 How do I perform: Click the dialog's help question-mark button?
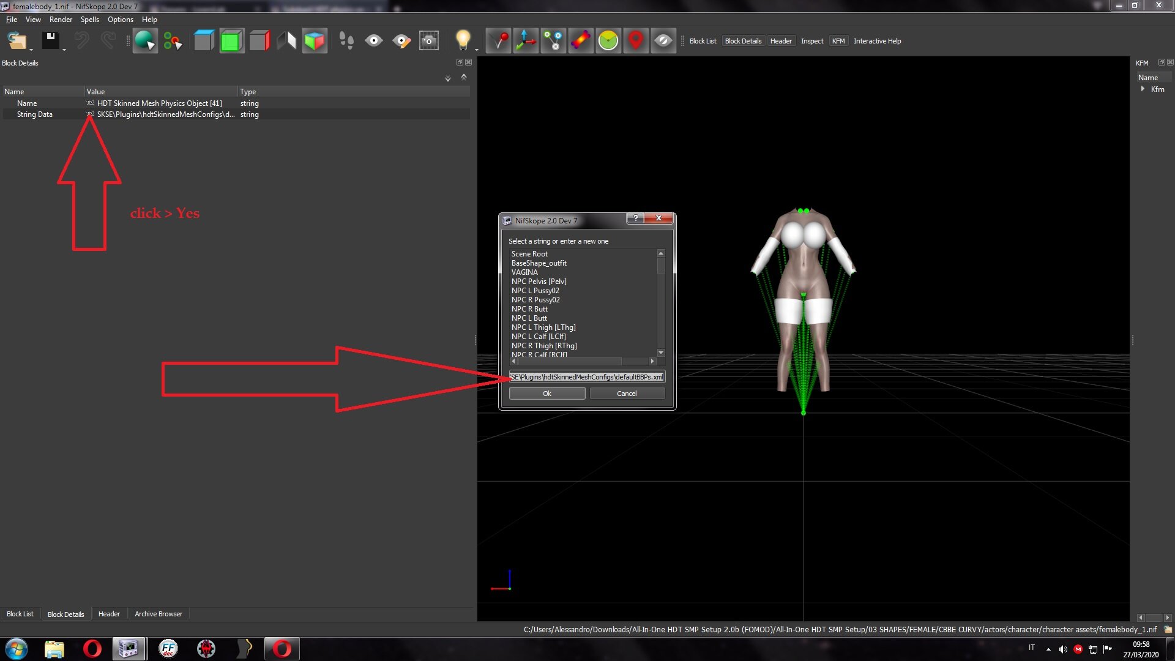point(635,218)
